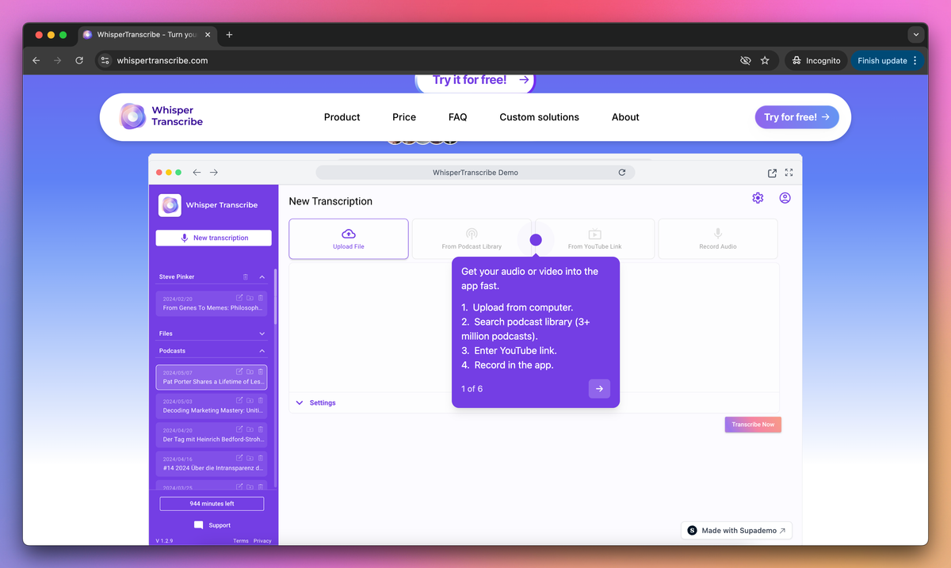Image resolution: width=951 pixels, height=568 pixels.
Task: Delete the #14 2024 Über die Intransparenz item
Action: click(x=261, y=458)
